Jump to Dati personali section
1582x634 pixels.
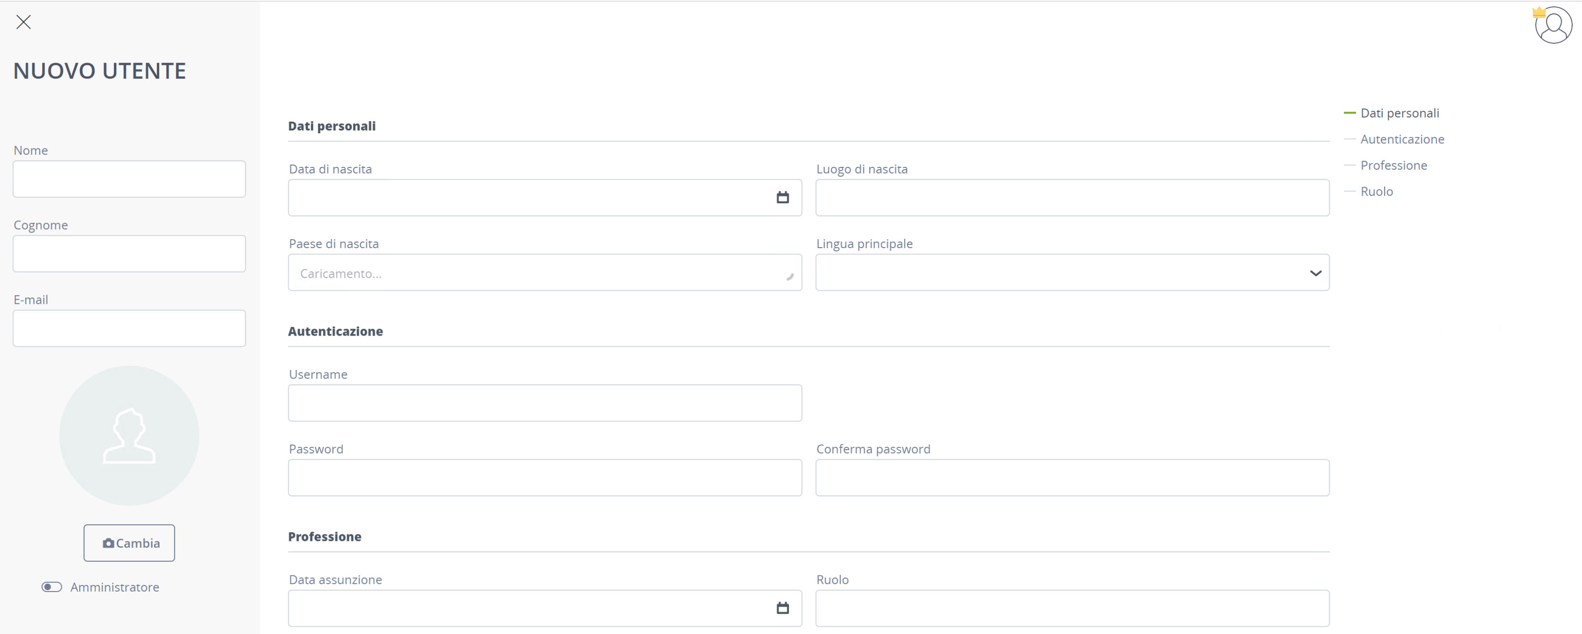tap(1400, 113)
